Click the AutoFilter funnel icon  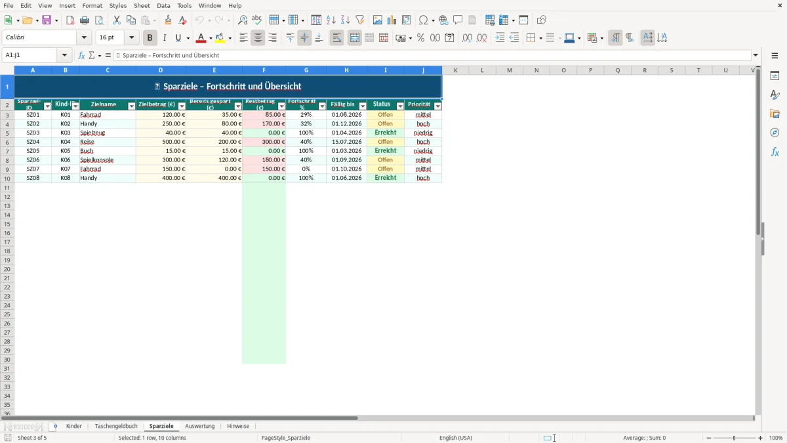pos(360,20)
